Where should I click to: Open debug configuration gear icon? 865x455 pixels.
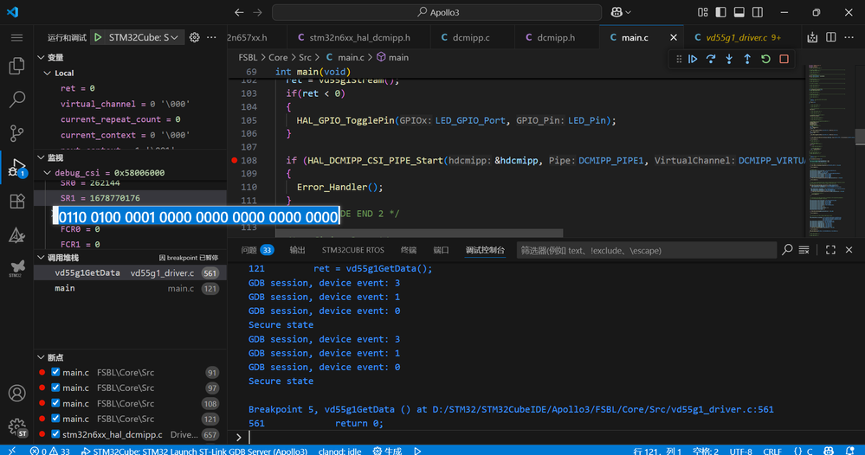pos(195,38)
